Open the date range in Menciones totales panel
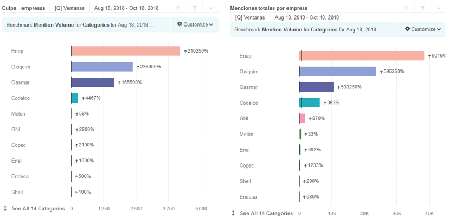Viewport: 455px width, 217px height. 307,17
